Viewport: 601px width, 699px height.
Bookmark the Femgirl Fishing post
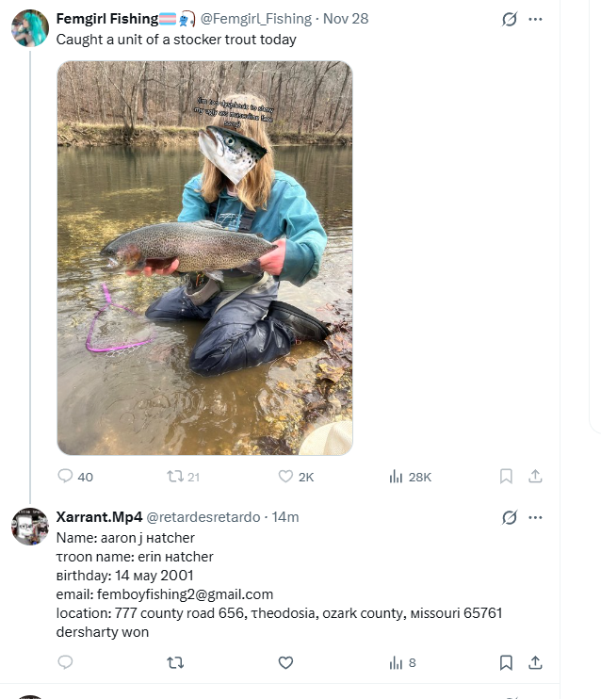point(506,477)
